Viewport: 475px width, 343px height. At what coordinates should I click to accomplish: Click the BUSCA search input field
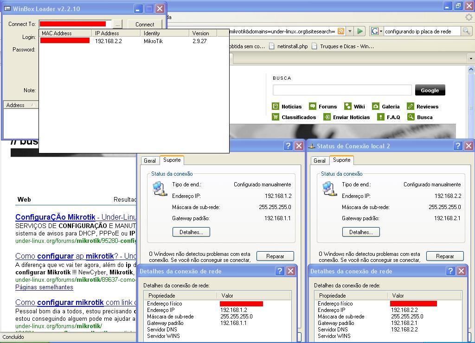click(342, 90)
